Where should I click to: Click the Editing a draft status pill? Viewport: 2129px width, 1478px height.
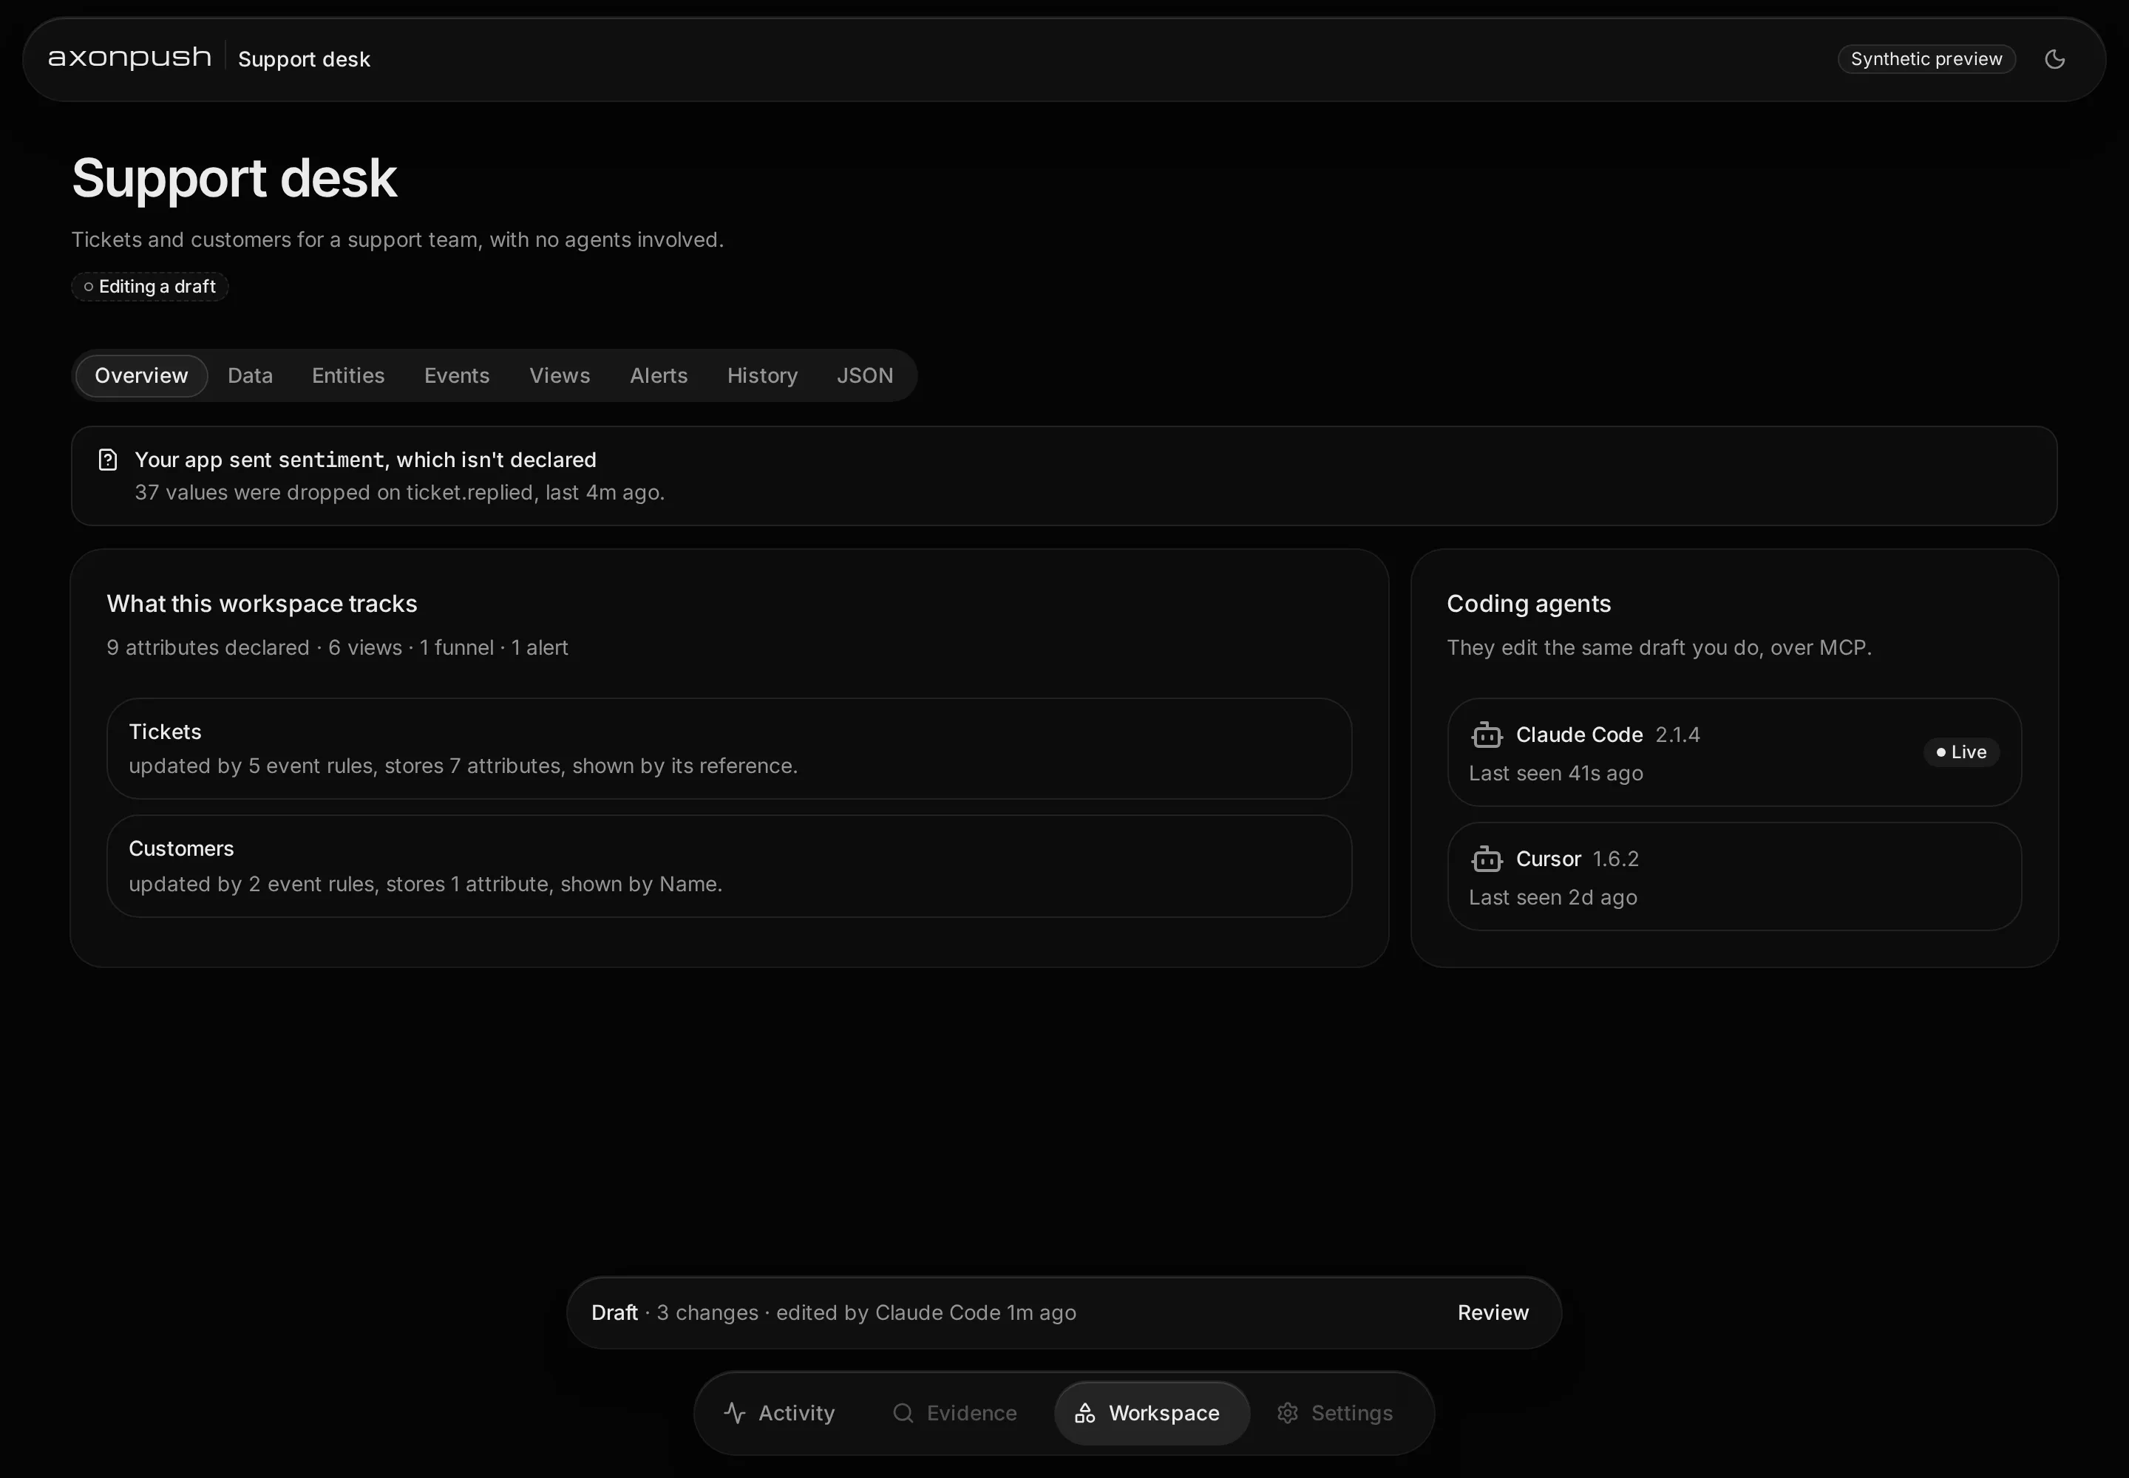(150, 286)
